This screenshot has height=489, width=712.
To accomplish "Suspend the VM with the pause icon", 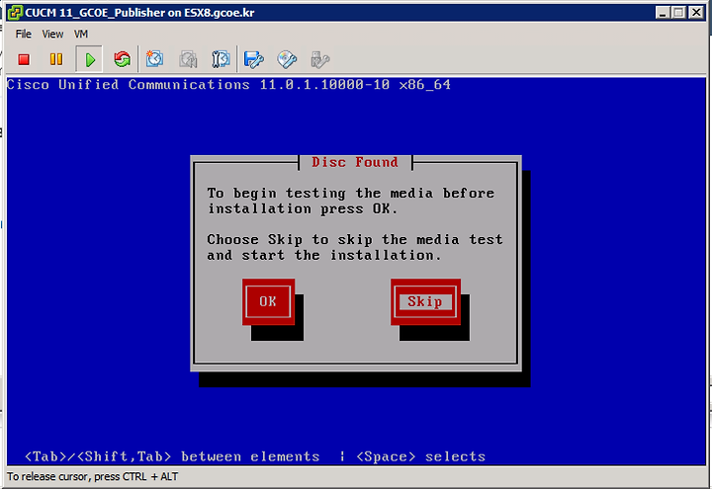I will [56, 59].
